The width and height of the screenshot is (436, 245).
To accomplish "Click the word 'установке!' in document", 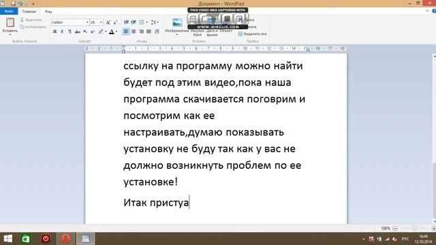I will pyautogui.click(x=151, y=182).
